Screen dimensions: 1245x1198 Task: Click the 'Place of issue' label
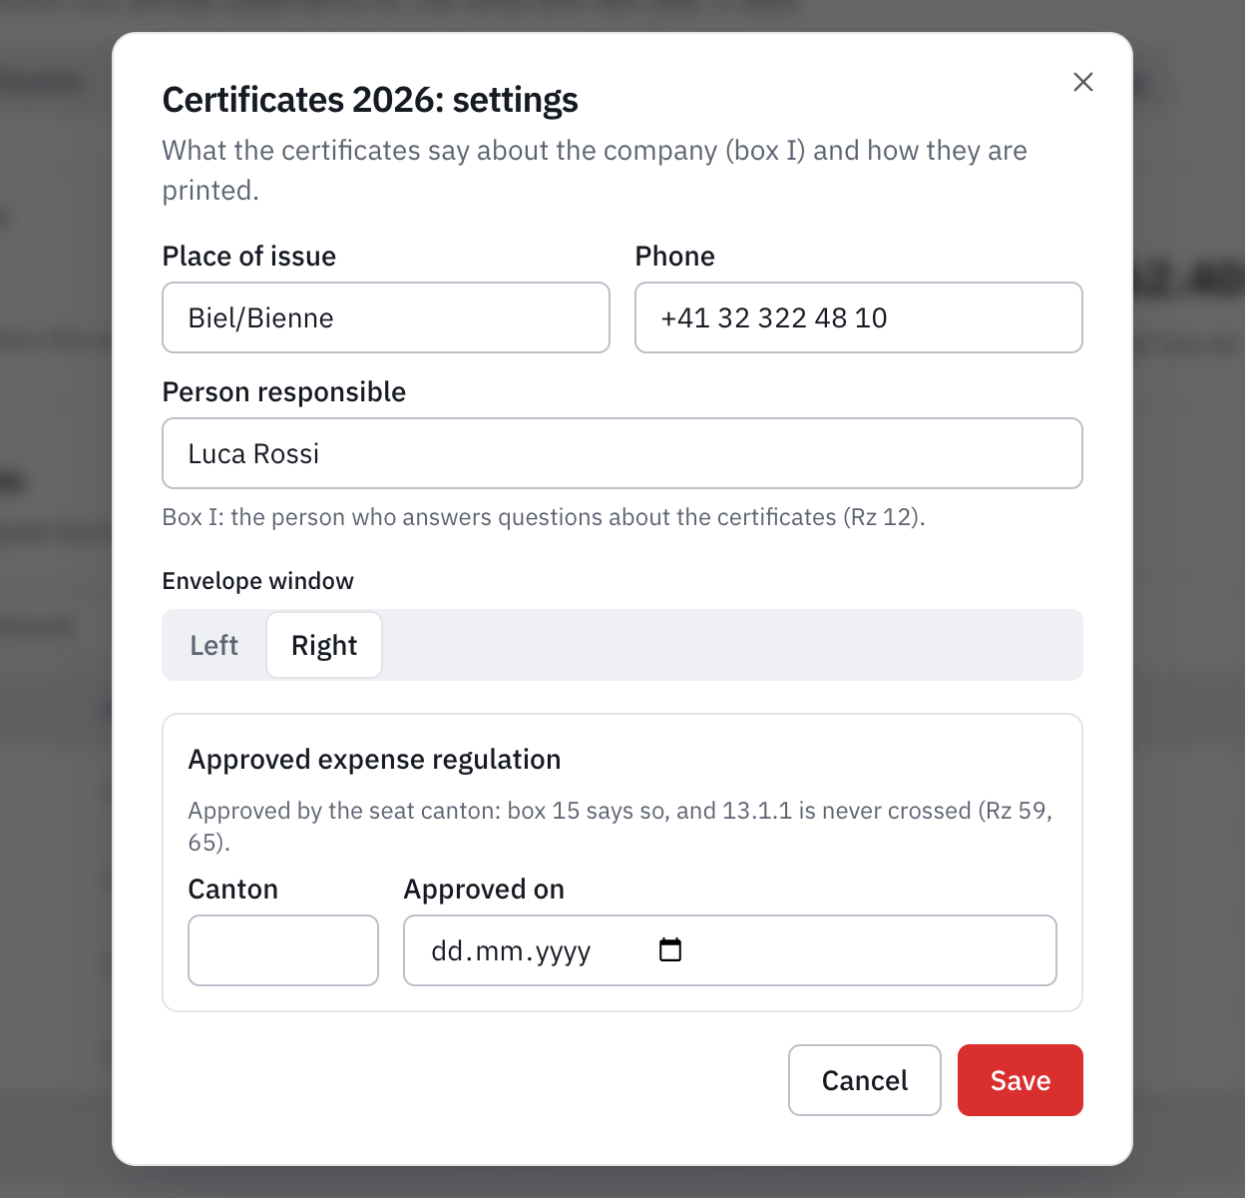click(x=249, y=257)
